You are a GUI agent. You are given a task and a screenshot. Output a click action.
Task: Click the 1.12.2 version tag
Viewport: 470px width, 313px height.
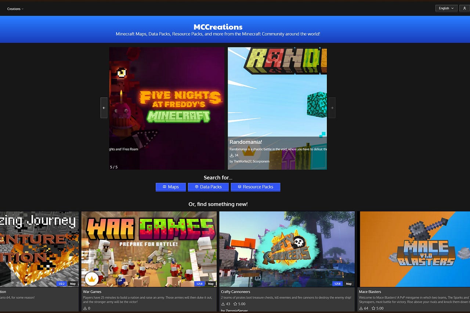pyautogui.click(x=61, y=284)
